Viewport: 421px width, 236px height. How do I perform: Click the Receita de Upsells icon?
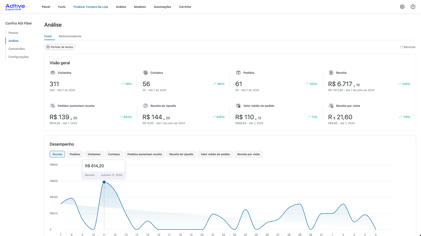coord(146,106)
